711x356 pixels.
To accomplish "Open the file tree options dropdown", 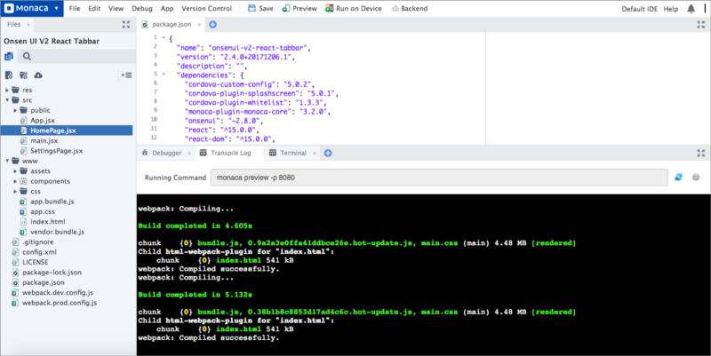I will [126, 75].
